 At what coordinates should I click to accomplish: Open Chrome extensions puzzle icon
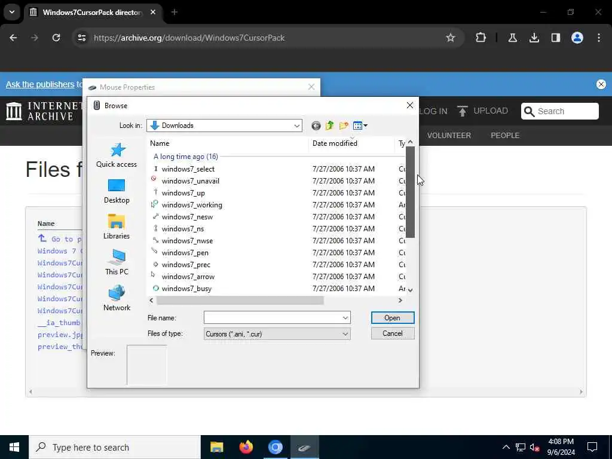481,38
